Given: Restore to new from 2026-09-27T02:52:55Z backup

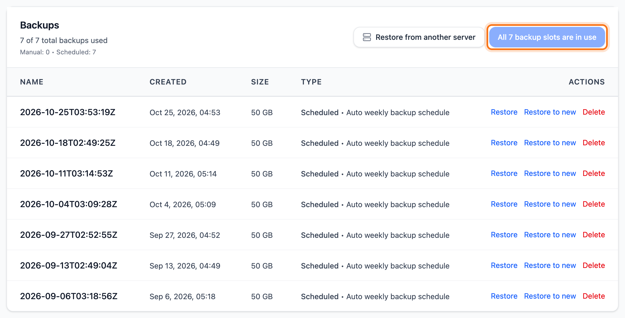Looking at the screenshot, I should pos(550,235).
